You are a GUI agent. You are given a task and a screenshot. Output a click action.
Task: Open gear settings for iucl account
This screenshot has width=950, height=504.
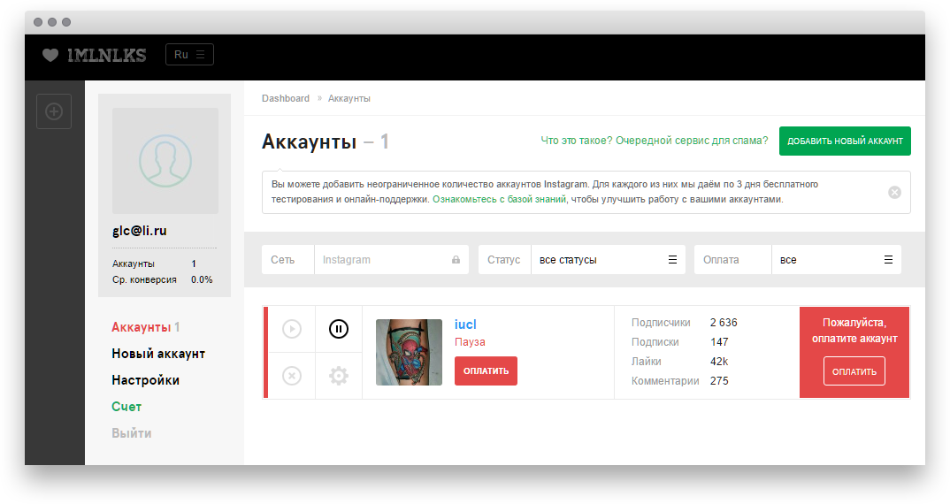339,376
